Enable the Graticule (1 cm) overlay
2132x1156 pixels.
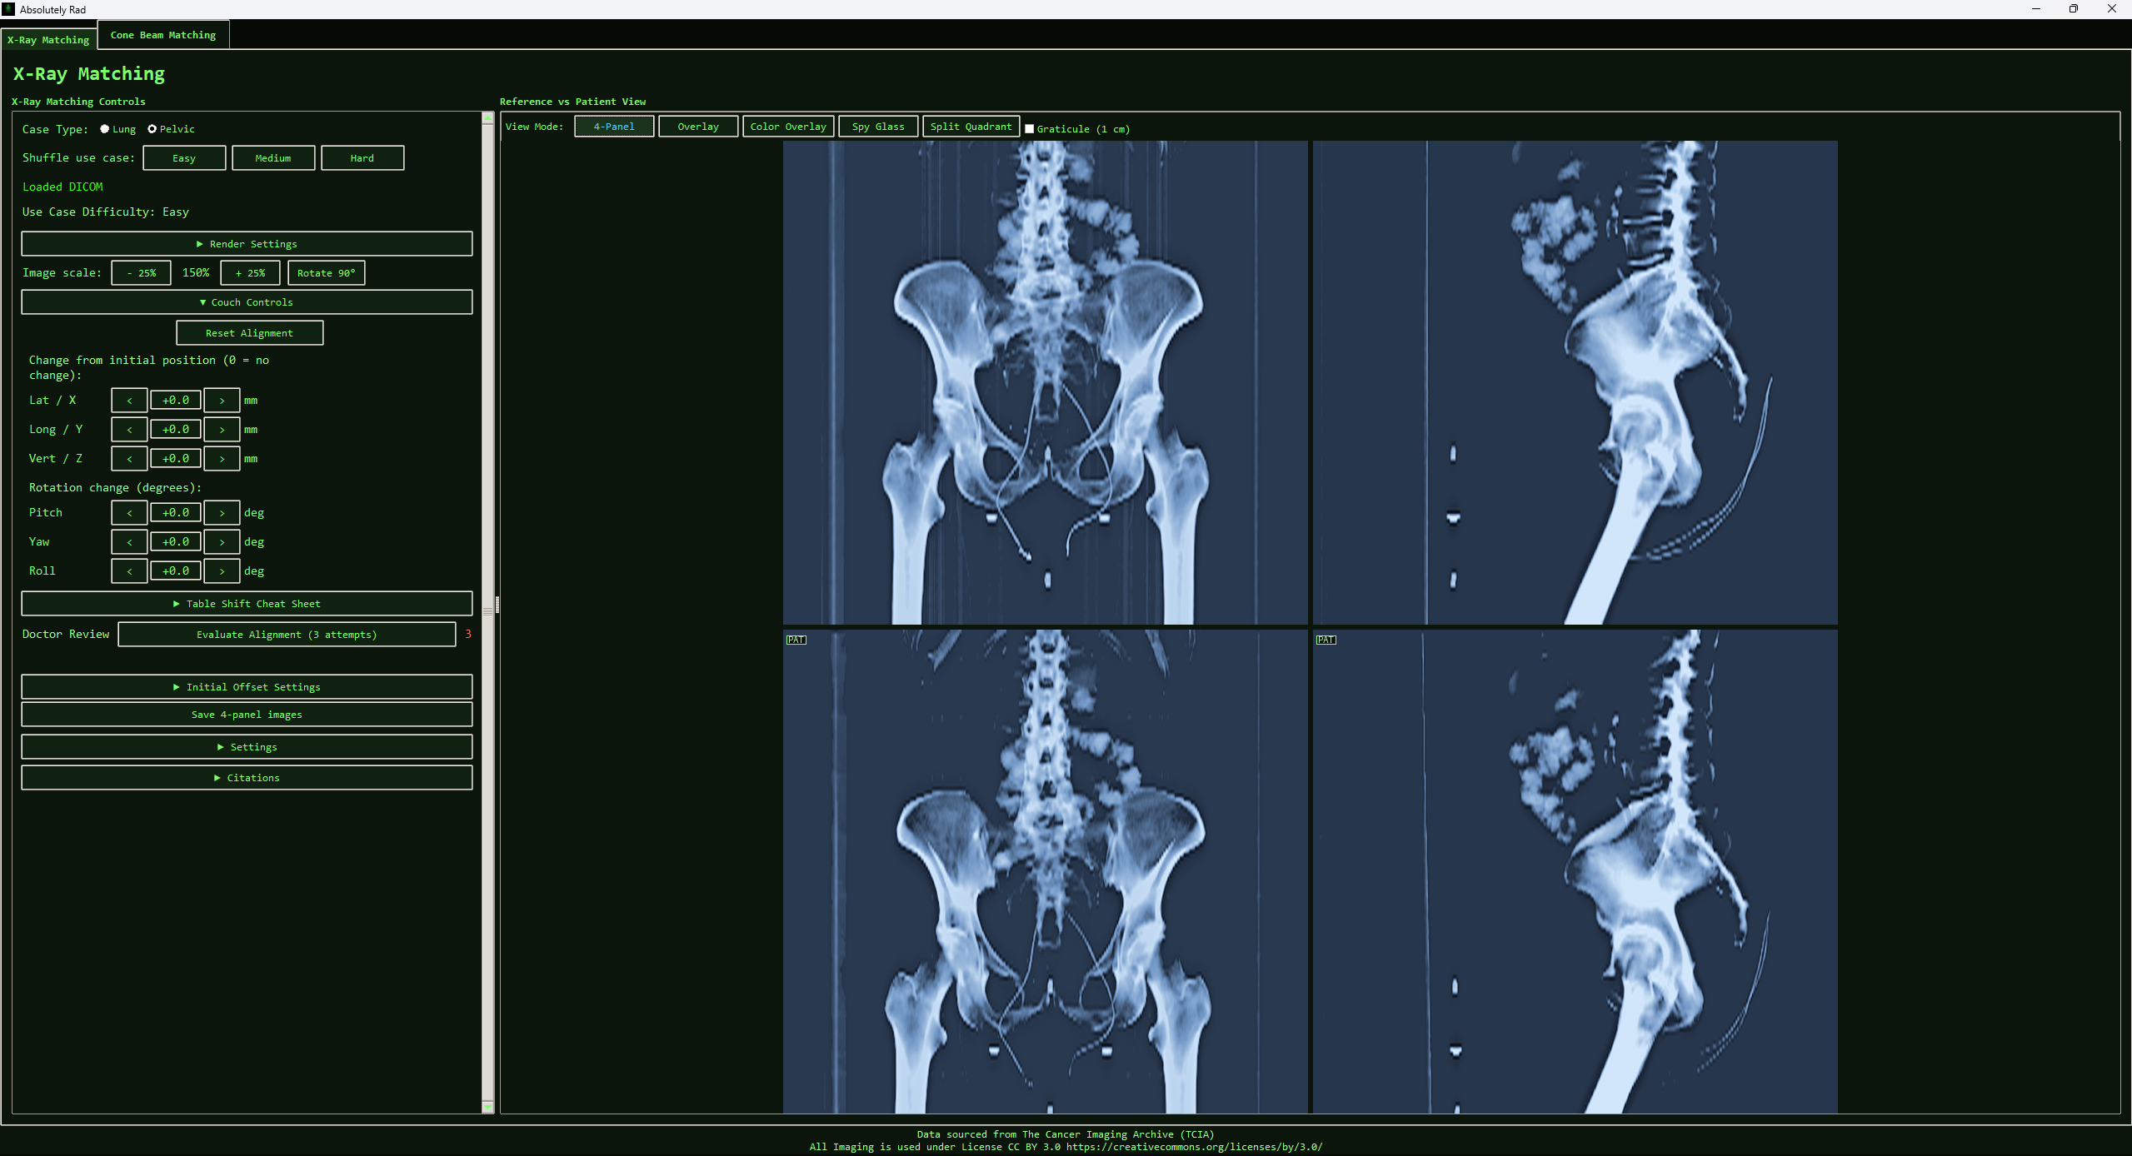pyautogui.click(x=1031, y=129)
